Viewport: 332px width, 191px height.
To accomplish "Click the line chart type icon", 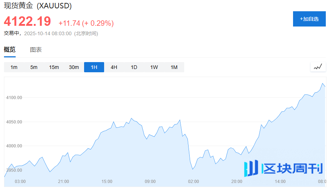I will 318,67.
